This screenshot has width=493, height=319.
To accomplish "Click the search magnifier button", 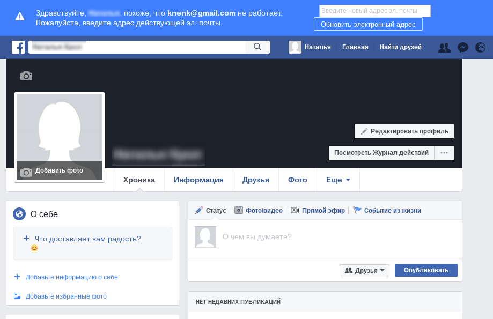I will (x=257, y=47).
